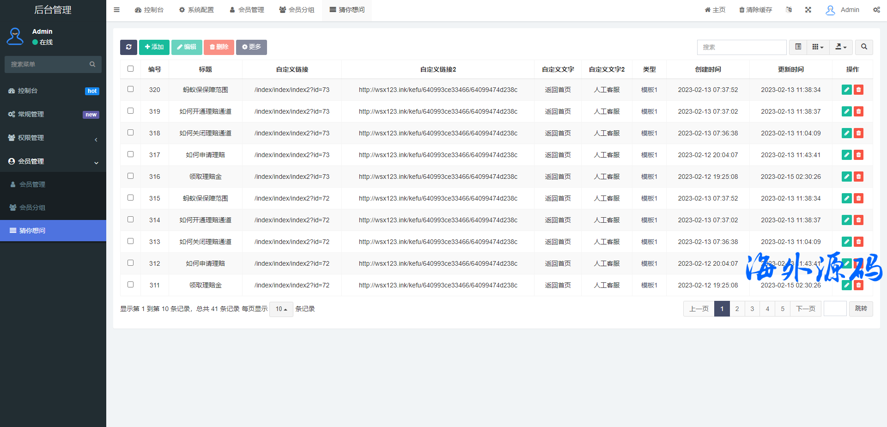887x427 pixels.
Task: Toggle the table card view icon
Action: click(x=798, y=47)
